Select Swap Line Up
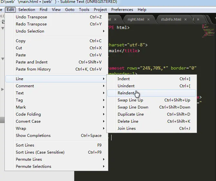Screen dimensions: 216x181 pos(152,100)
